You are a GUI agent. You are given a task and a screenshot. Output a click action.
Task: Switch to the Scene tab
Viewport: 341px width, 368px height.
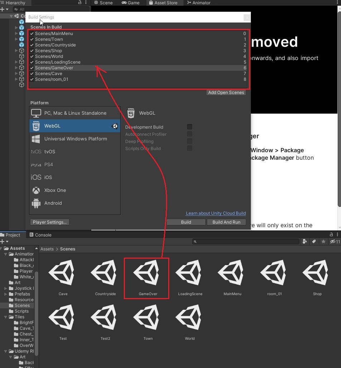click(x=103, y=3)
